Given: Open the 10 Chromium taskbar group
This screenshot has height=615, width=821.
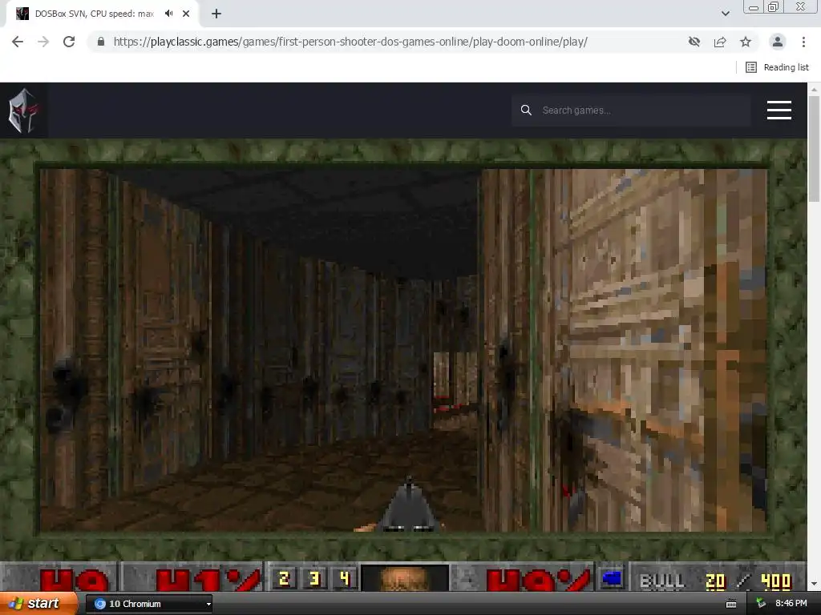Looking at the screenshot, I should [148, 604].
